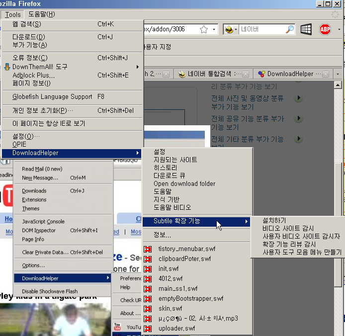Click the bookmark star icon in address bar

[x=204, y=29]
